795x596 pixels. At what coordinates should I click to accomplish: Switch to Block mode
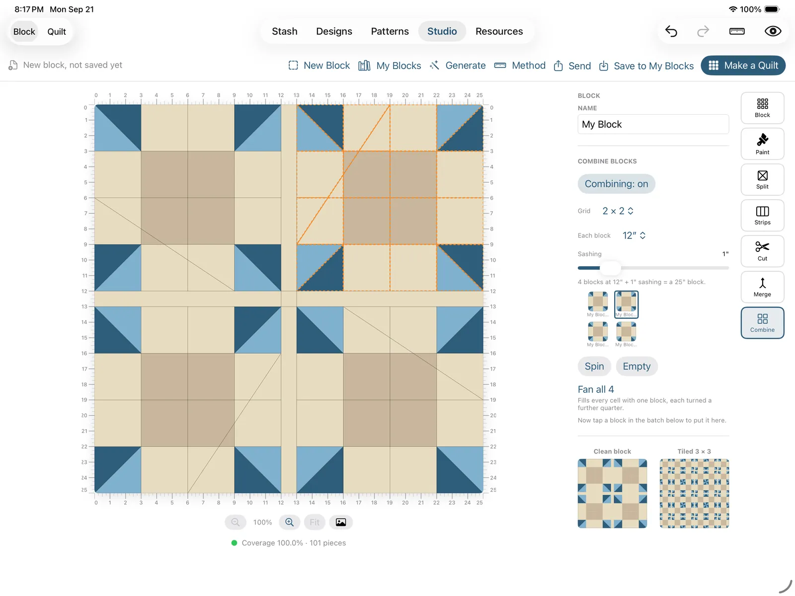click(24, 31)
